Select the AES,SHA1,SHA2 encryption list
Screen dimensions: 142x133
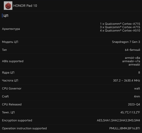118,120
